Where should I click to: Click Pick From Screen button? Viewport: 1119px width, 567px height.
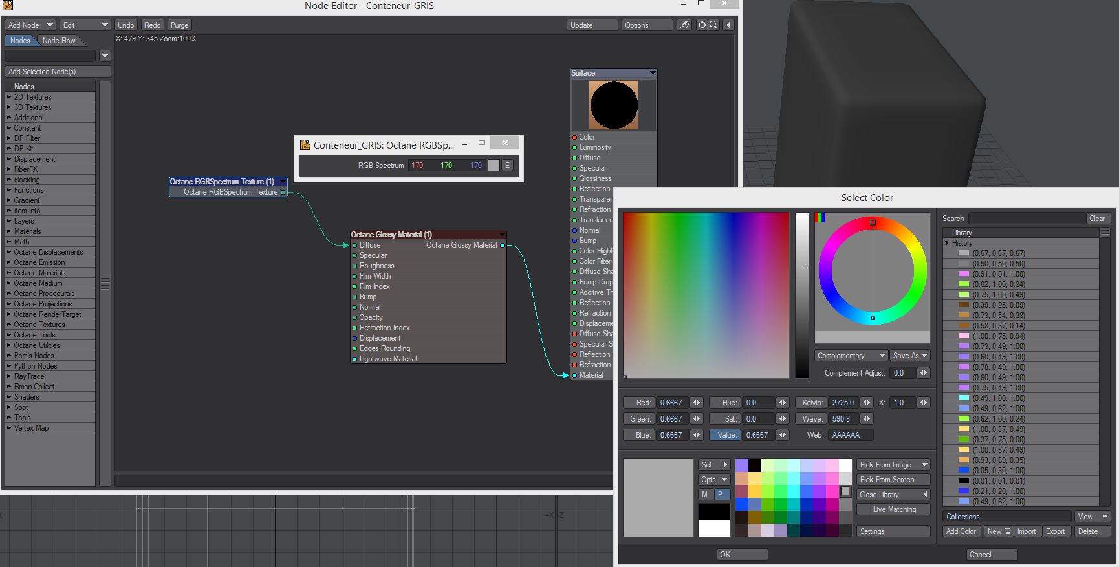pos(893,480)
